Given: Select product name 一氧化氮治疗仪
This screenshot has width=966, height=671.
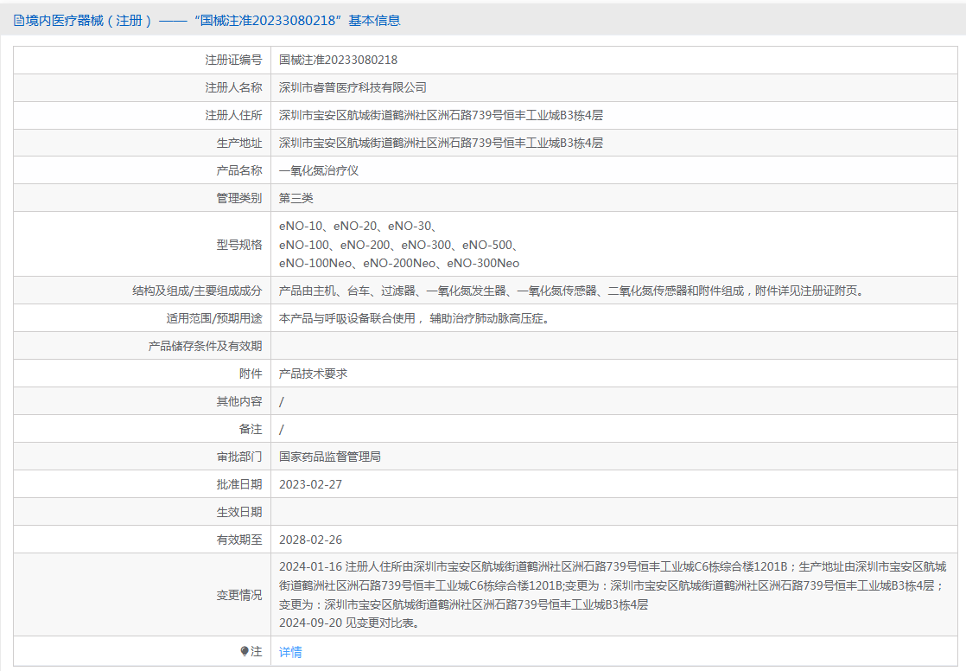Looking at the screenshot, I should coord(319,171).
